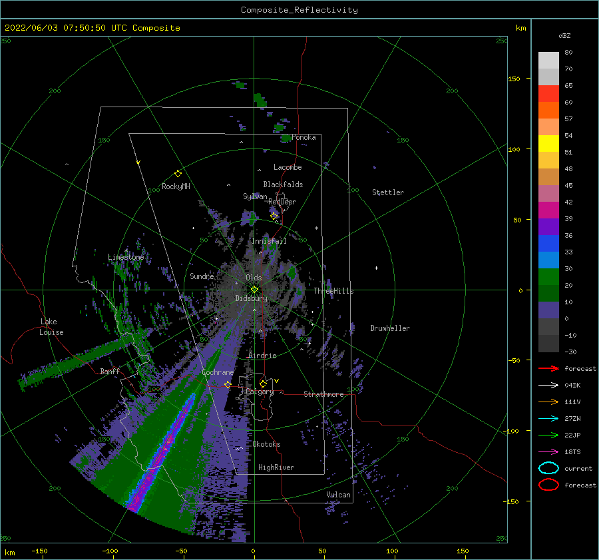Click the RockyMH label
The height and width of the screenshot is (560, 599).
(x=176, y=186)
